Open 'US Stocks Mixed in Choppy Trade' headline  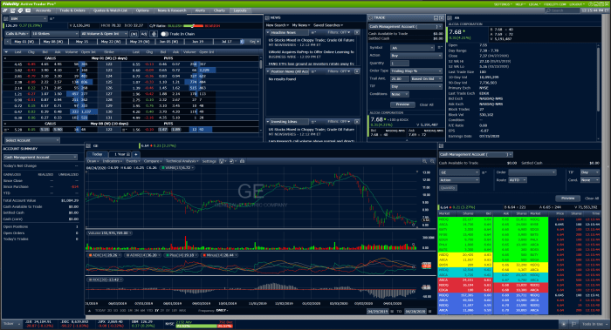[312, 40]
